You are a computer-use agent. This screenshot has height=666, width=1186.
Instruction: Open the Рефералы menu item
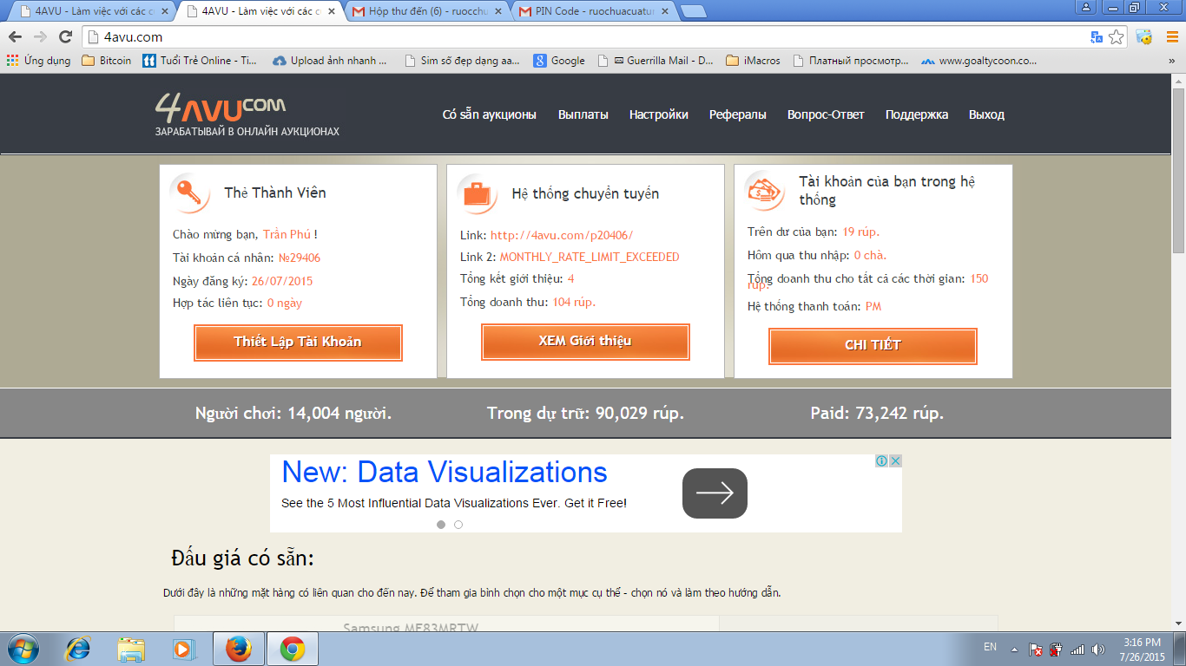coord(738,114)
